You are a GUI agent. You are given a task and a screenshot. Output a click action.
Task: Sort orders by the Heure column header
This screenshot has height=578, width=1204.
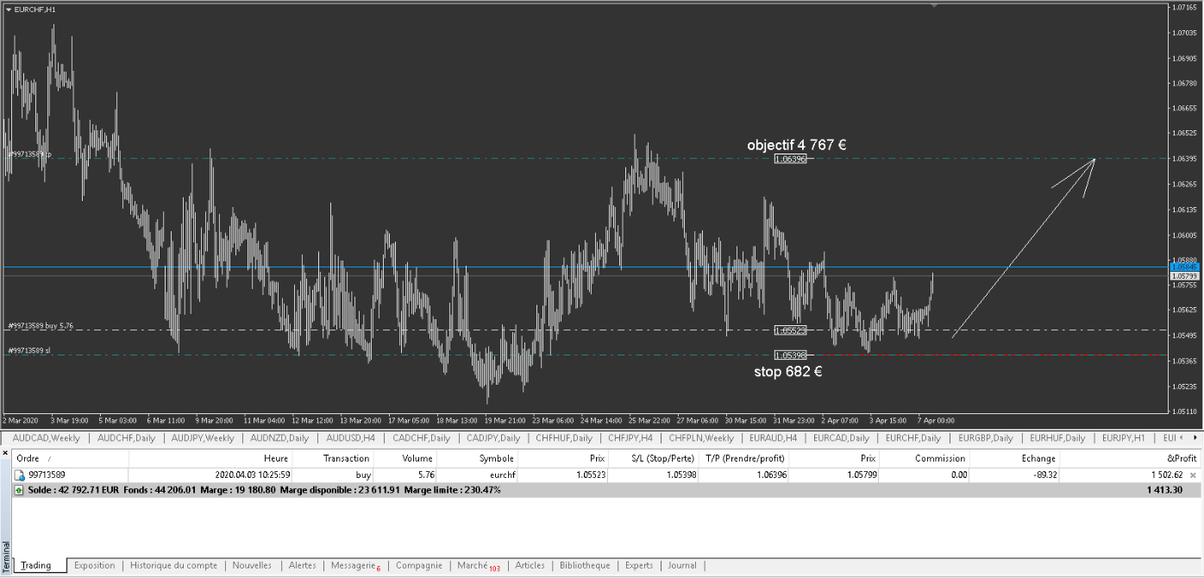coord(210,458)
